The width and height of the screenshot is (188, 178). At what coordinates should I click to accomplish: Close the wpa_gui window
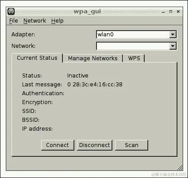tap(178, 12)
